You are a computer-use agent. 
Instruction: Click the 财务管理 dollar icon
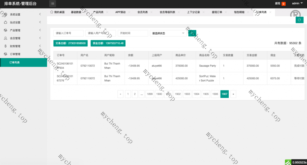coord(5,46)
